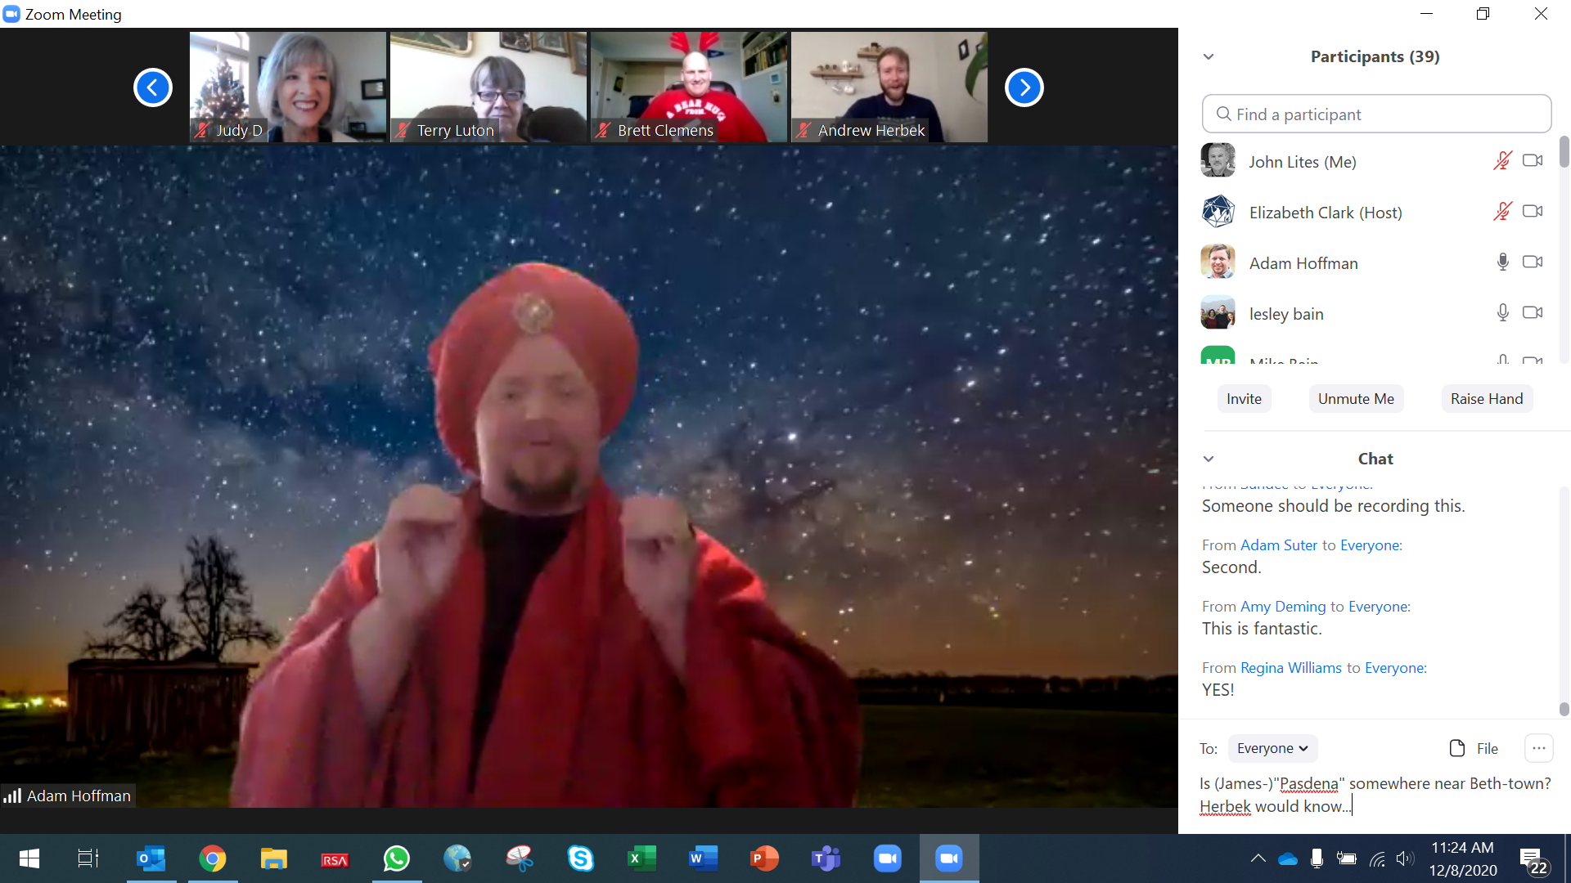Open OneDrive cloud tray icon

click(1288, 858)
